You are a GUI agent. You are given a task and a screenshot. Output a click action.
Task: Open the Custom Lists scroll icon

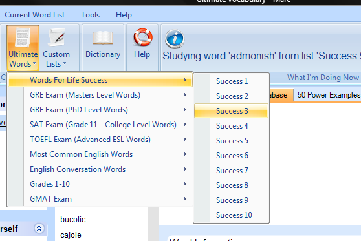[56, 37]
